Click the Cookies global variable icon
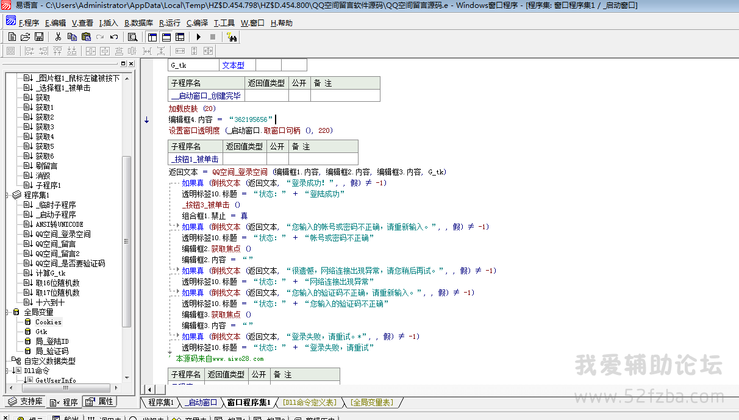Viewport: 739px width, 420px height. click(27, 322)
